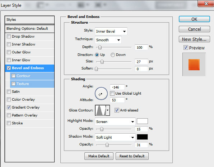Click the black Shadow Mode color swatch
The height and width of the screenshot is (167, 214).
point(142,137)
